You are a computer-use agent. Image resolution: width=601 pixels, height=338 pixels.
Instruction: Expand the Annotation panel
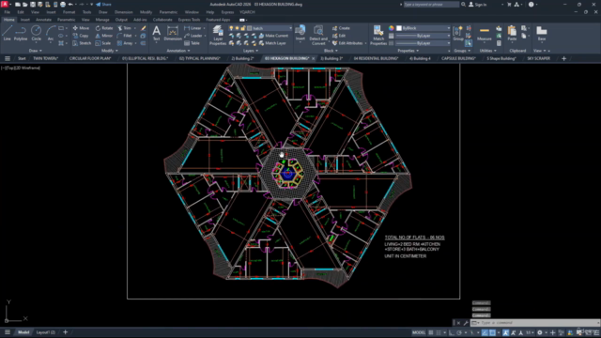(x=178, y=51)
